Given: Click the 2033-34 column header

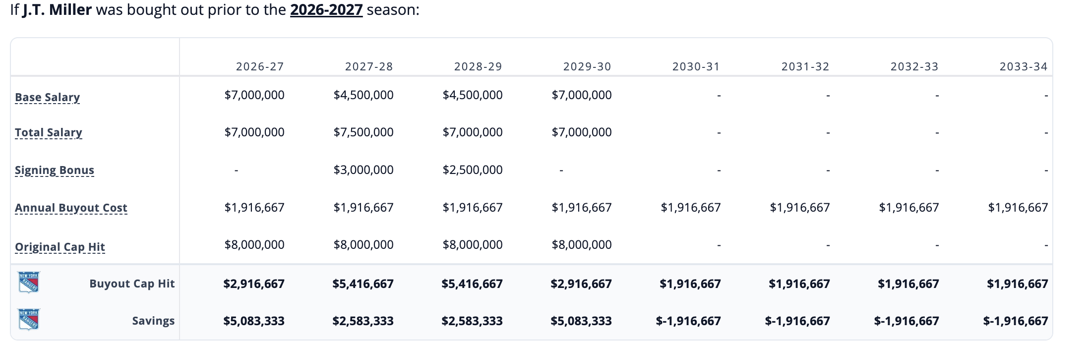Looking at the screenshot, I should click(1023, 66).
